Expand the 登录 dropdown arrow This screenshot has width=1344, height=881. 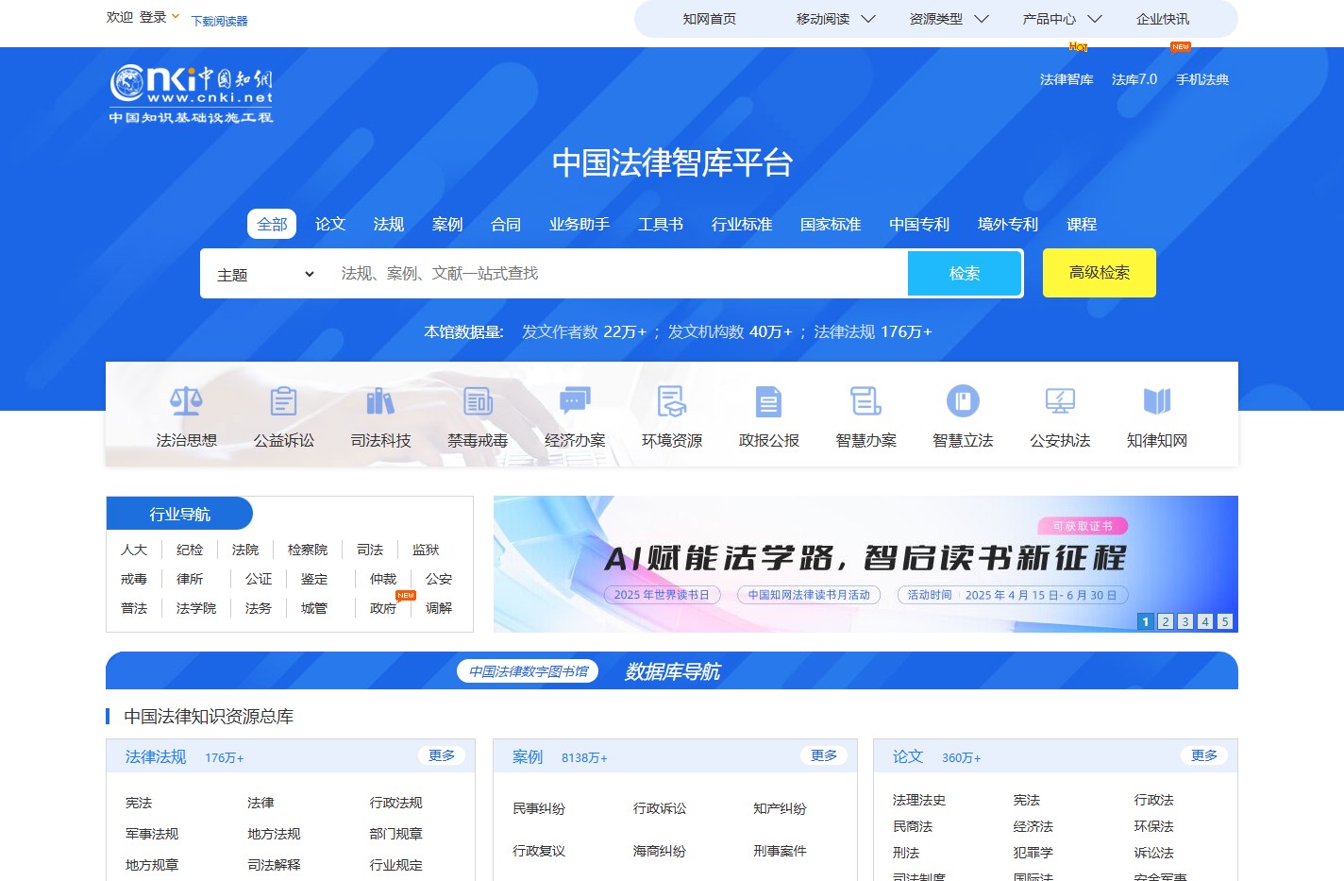pyautogui.click(x=175, y=16)
